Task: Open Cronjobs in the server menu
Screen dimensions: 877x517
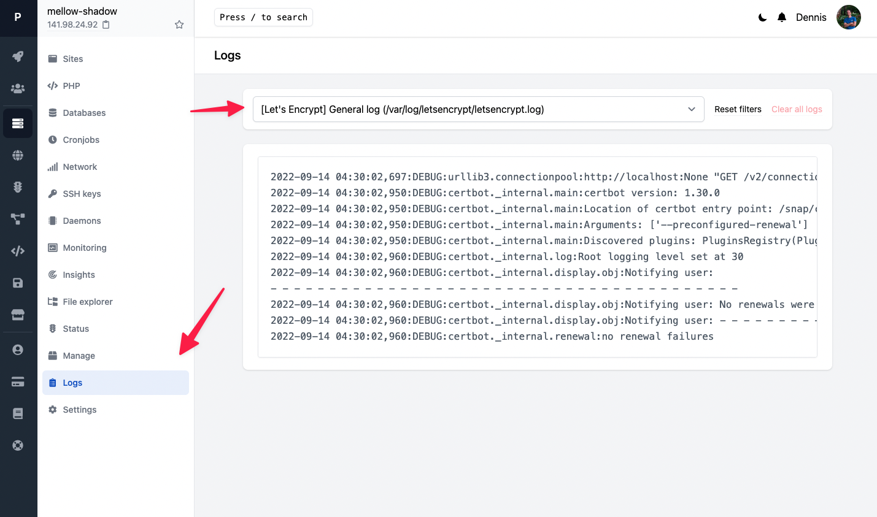Action: [x=115, y=140]
